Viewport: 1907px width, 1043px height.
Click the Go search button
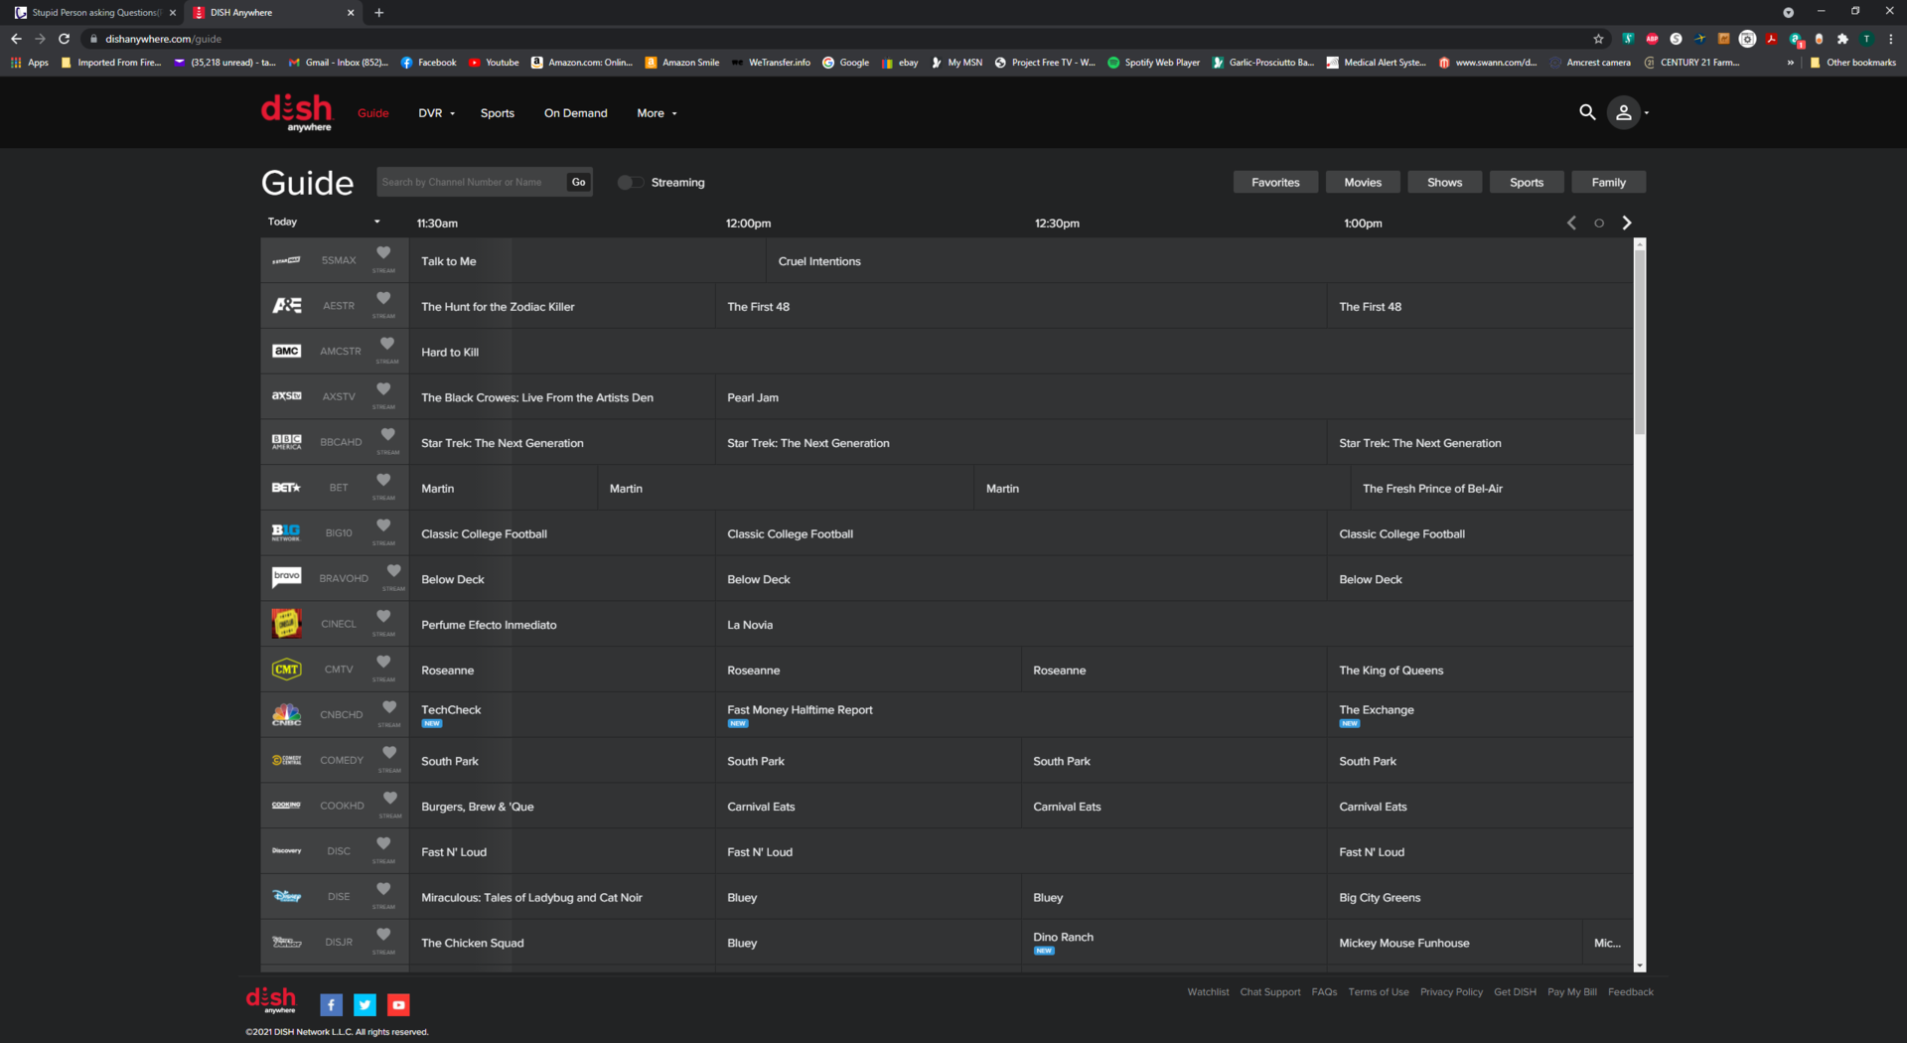coord(578,182)
